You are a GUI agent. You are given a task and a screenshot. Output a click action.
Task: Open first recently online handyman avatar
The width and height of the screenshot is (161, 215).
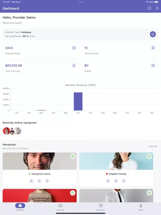[x=6, y=131]
